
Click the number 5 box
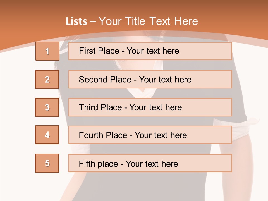click(x=47, y=163)
